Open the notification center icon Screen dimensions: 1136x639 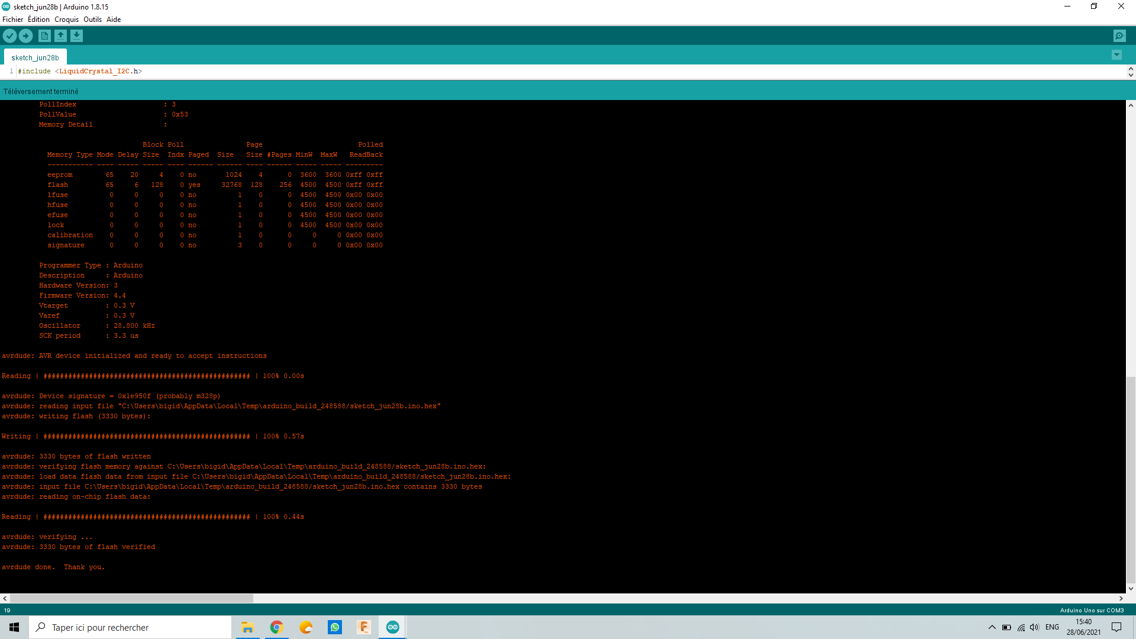(x=1117, y=627)
